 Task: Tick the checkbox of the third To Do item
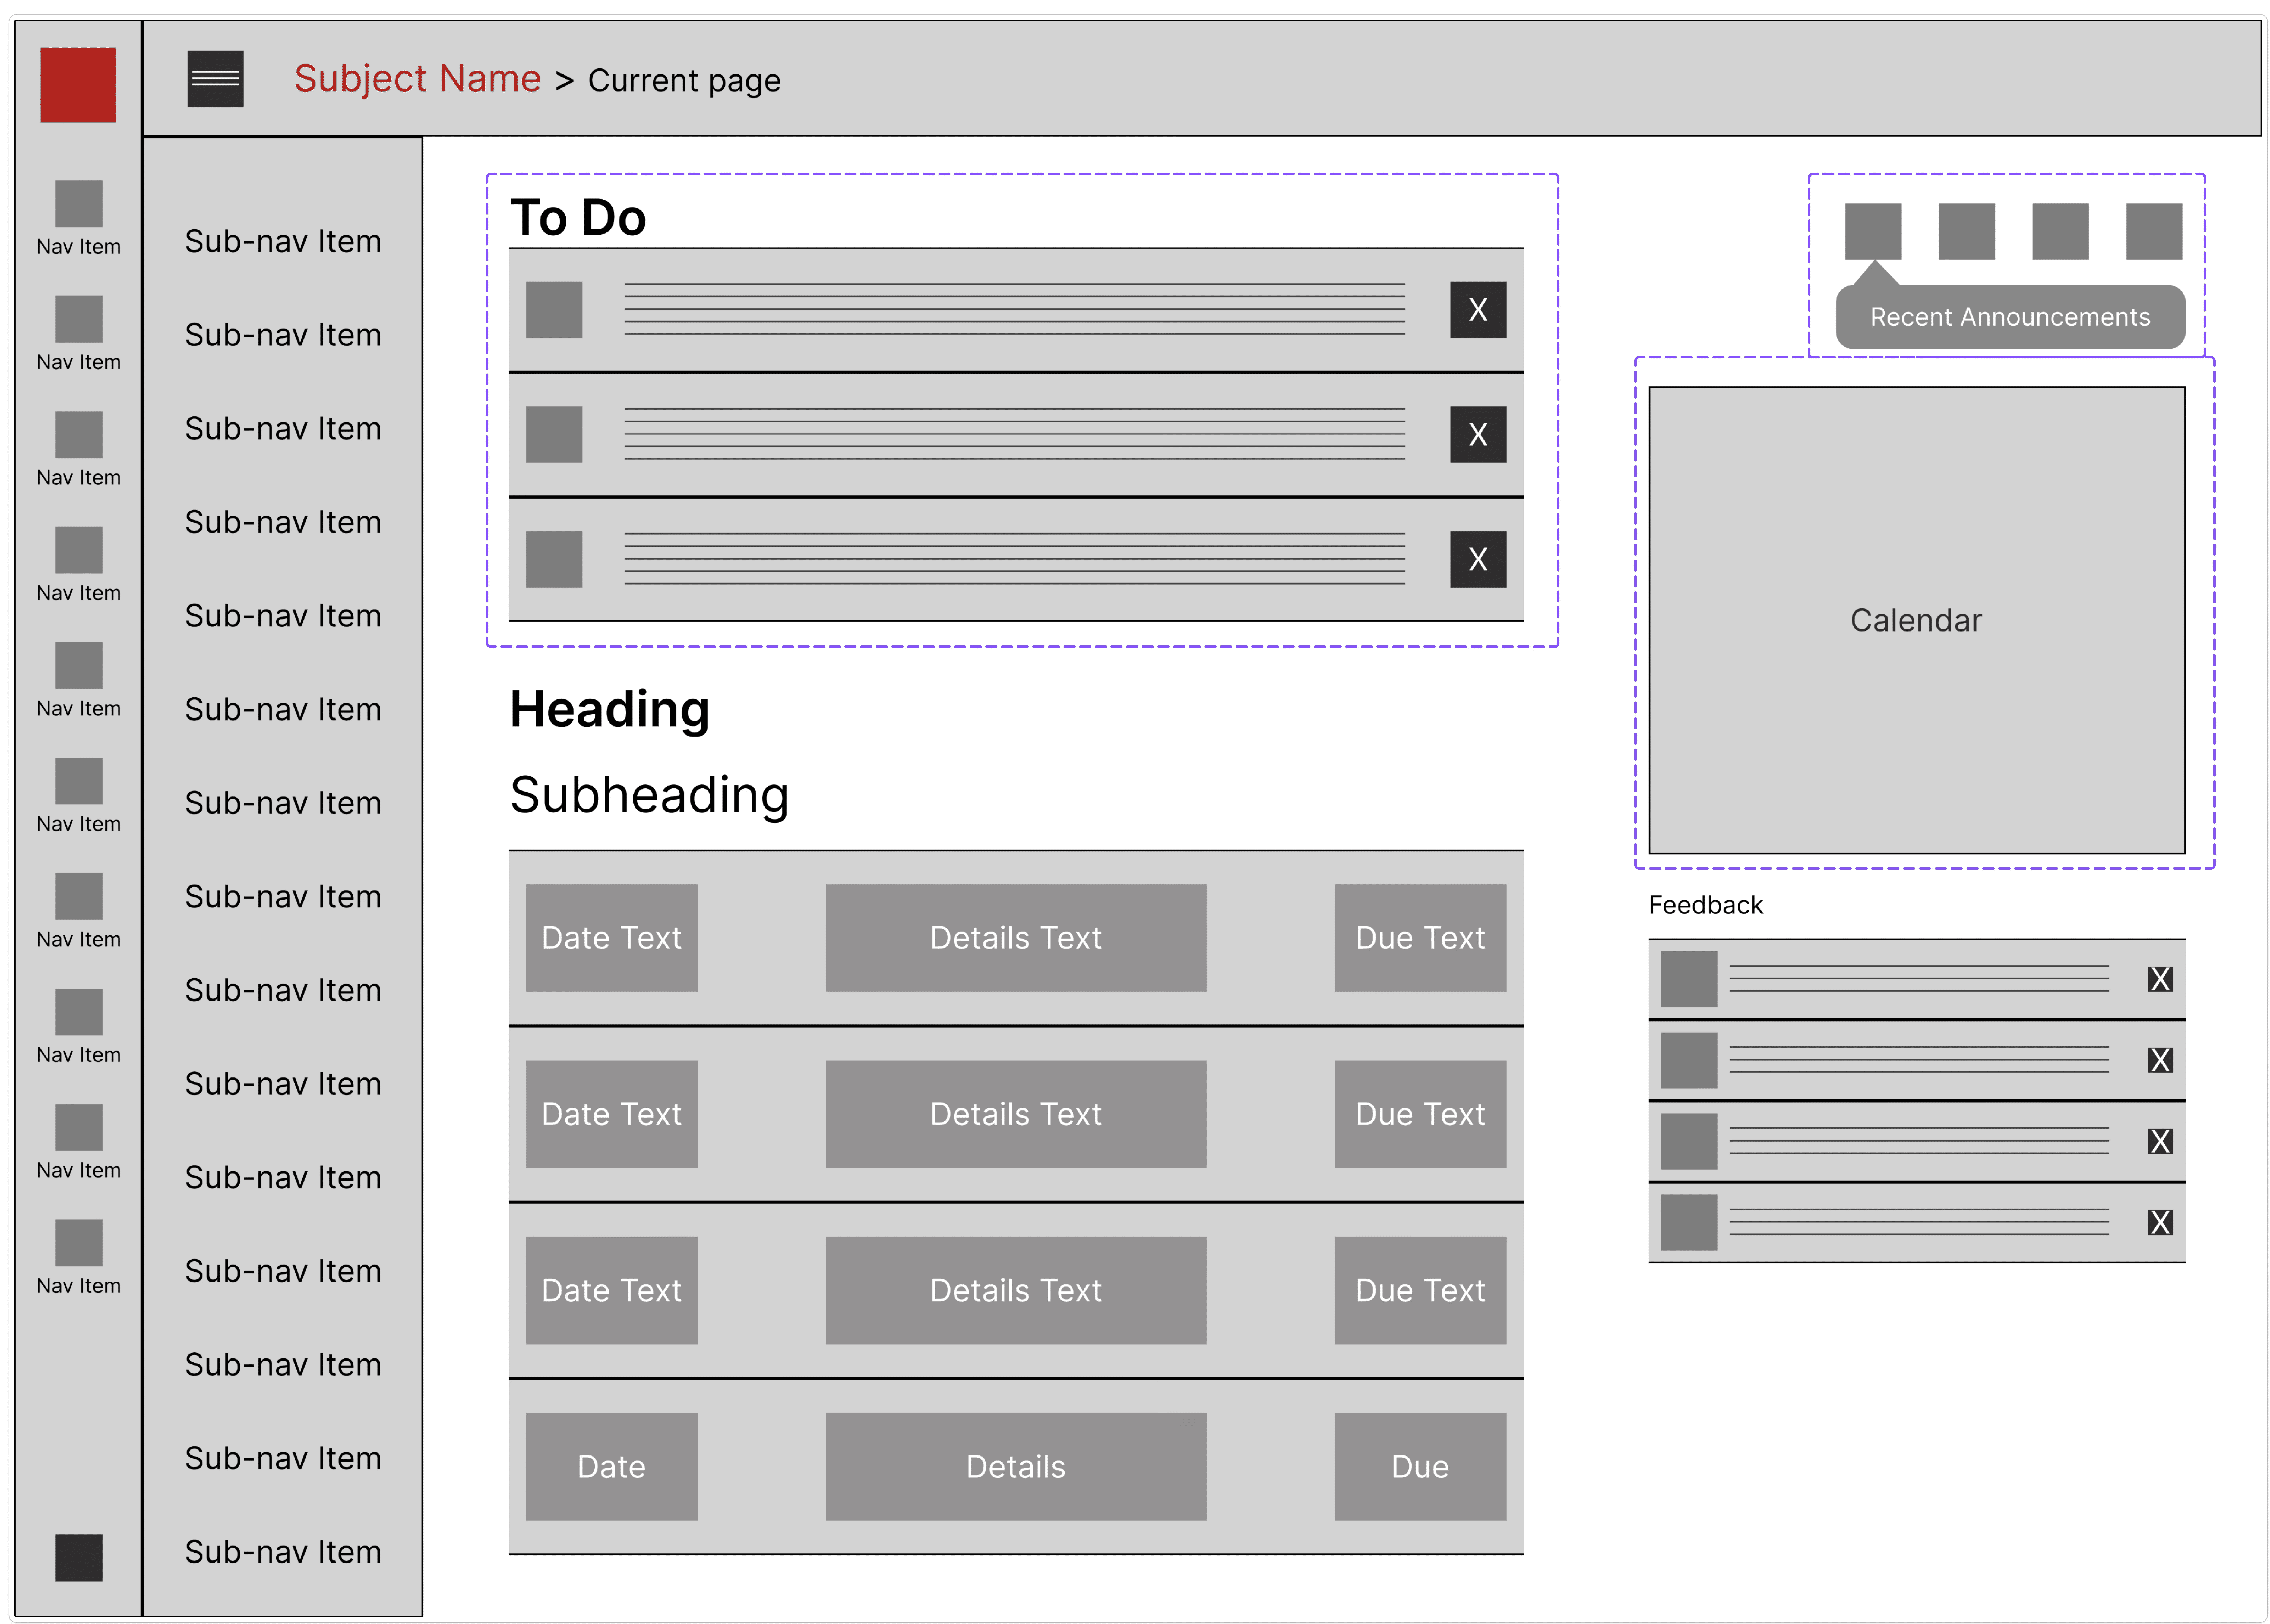[554, 559]
